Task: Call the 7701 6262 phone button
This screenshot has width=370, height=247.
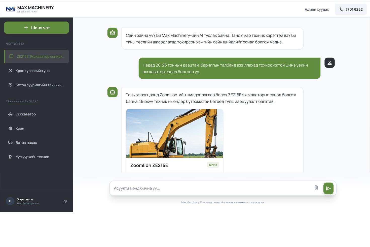Action: point(351,9)
